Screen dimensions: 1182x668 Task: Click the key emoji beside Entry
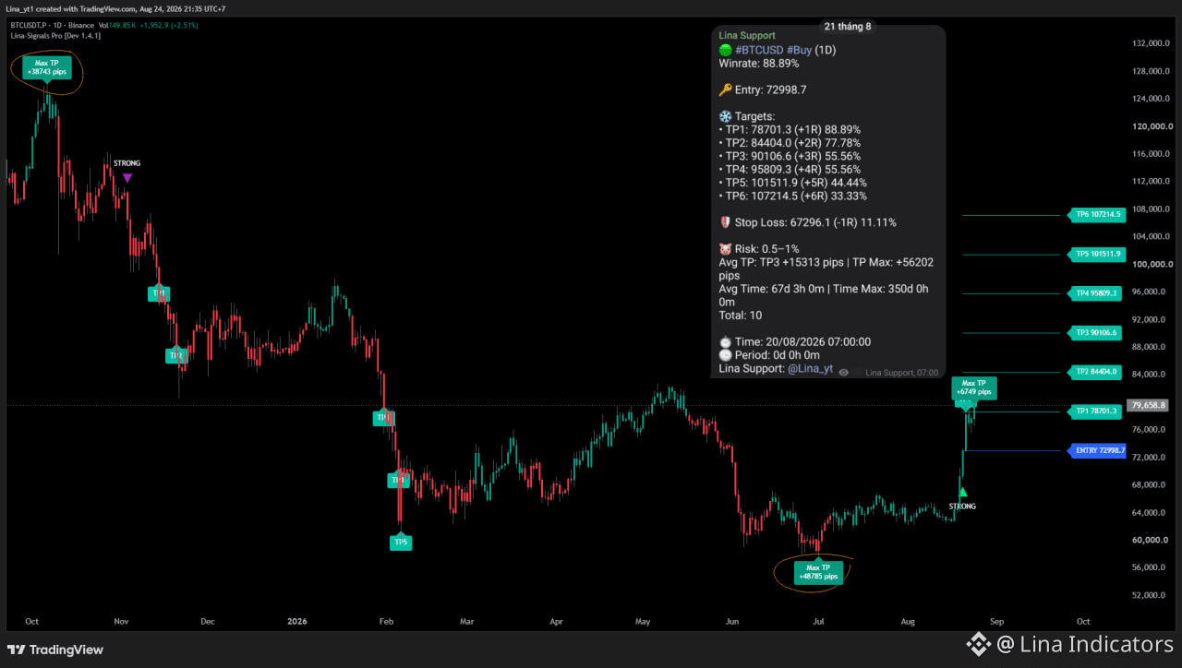[x=726, y=89]
